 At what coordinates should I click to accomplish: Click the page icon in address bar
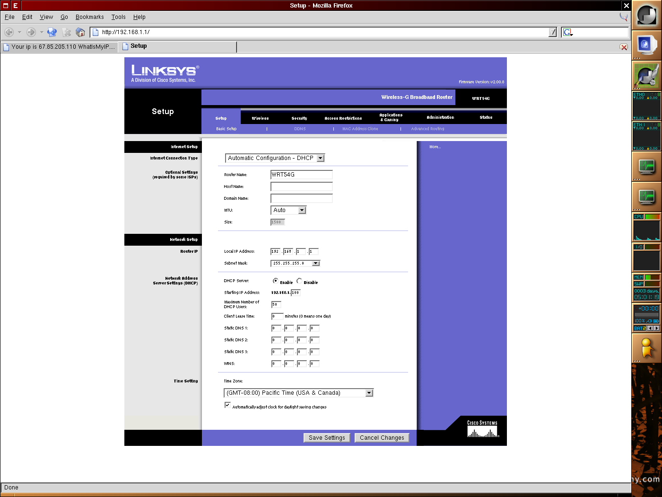(x=96, y=32)
